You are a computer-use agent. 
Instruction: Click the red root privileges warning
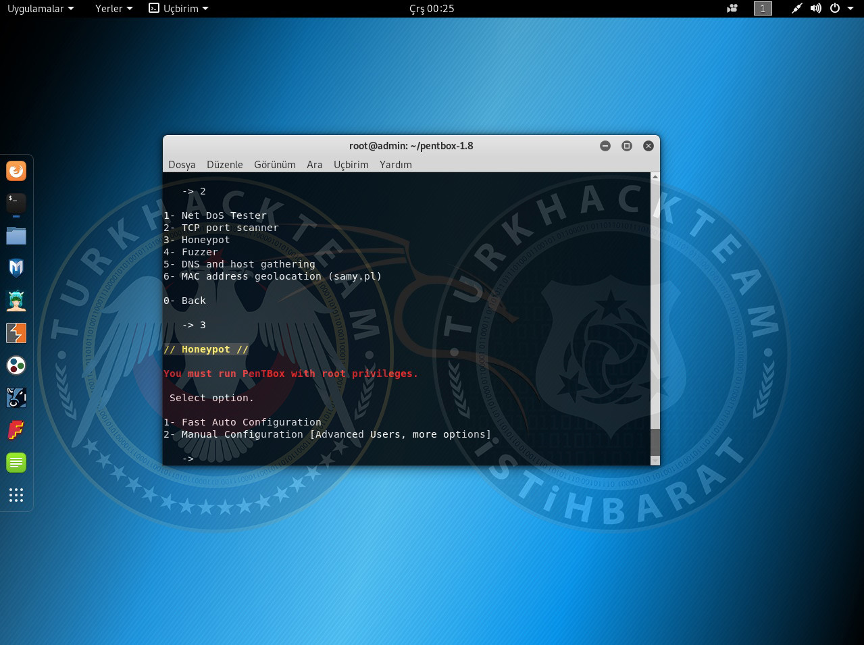(x=291, y=373)
